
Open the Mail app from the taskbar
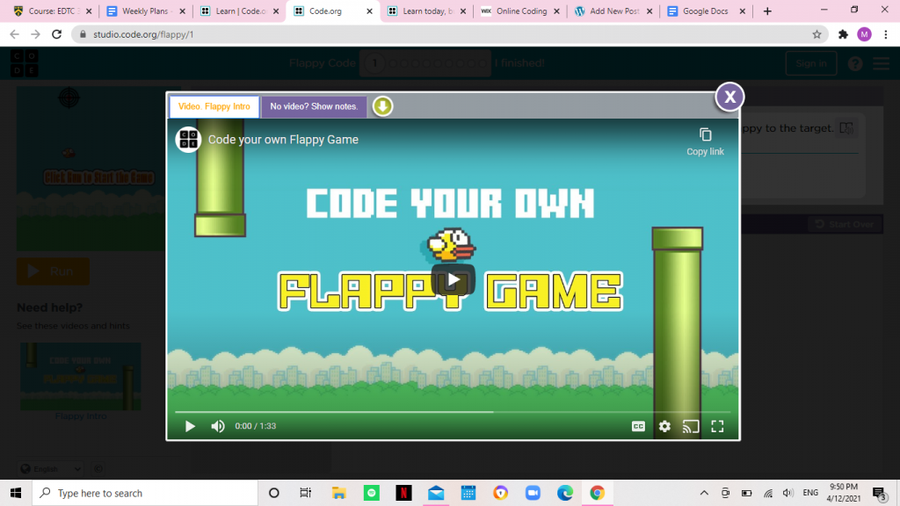tap(436, 493)
